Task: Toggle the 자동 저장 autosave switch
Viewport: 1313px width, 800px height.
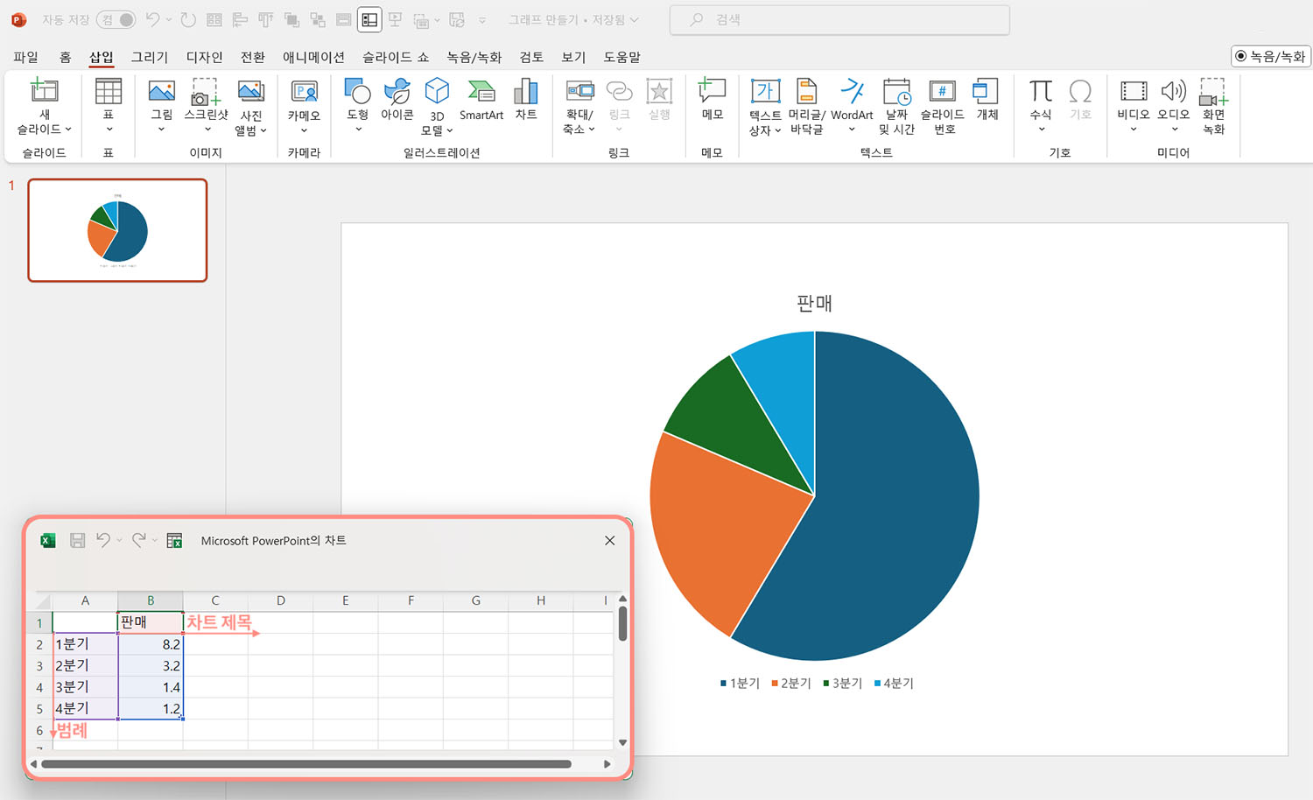Action: (x=116, y=19)
